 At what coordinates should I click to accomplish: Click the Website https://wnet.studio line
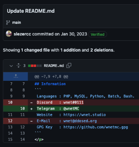click(71, 115)
